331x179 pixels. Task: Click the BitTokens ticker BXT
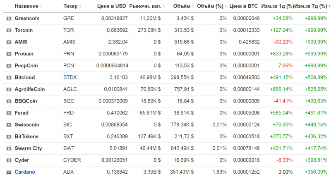click(x=68, y=136)
